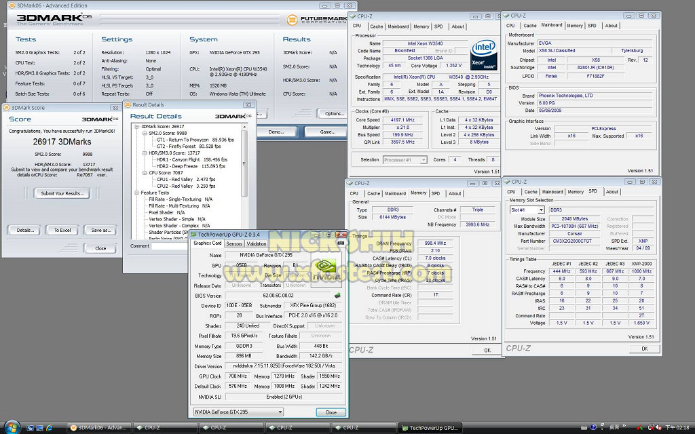This screenshot has width=695, height=434.
Task: Switch to TechPowerUp GPU-Z taskbar button
Action: pos(430,427)
